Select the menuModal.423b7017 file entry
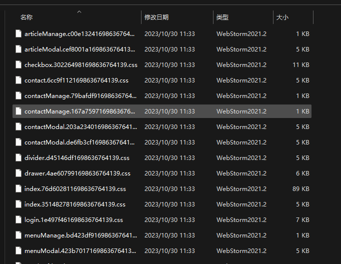The image size is (341, 264). coord(80,251)
